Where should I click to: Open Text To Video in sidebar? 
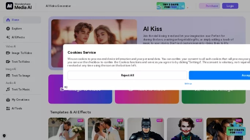click(x=22, y=62)
